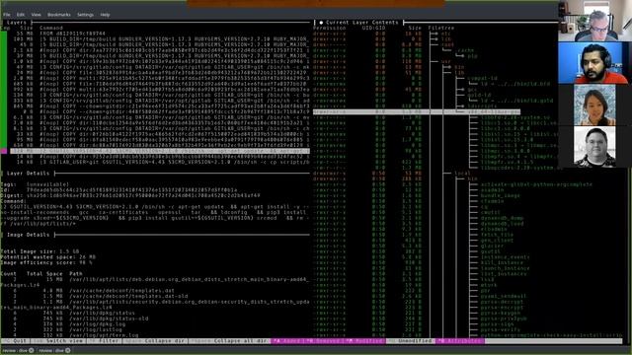Select the gsutil file in filetree
Screen dimensions: 632x355
click(x=490, y=251)
